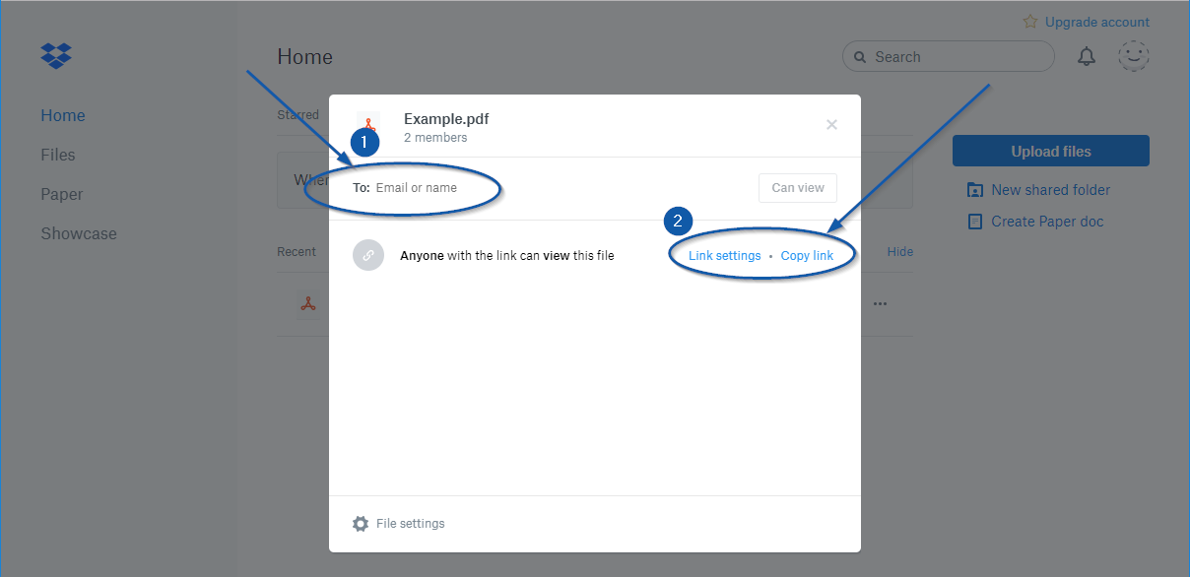
Task: Click the Upload files button
Action: click(x=1050, y=151)
